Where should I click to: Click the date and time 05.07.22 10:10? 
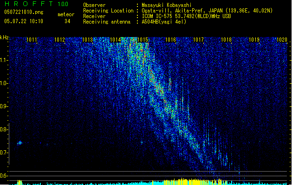(24, 21)
